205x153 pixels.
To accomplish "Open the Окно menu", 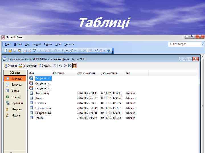I will [x=58, y=44].
